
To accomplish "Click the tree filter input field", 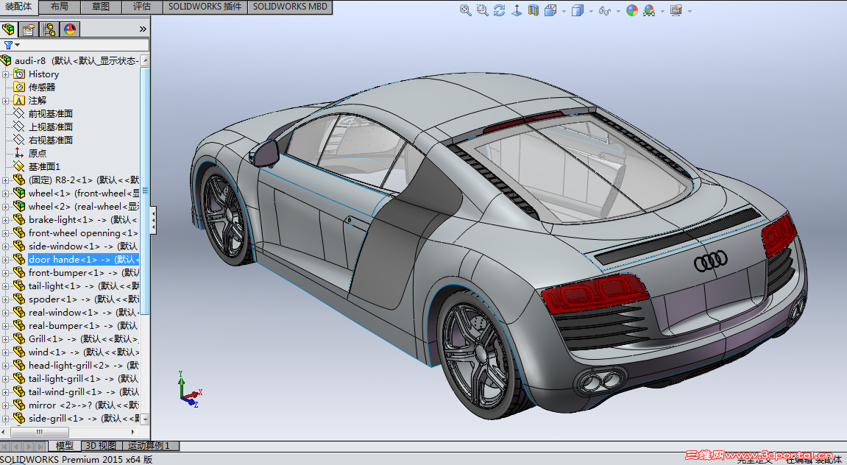I will tap(75, 45).
